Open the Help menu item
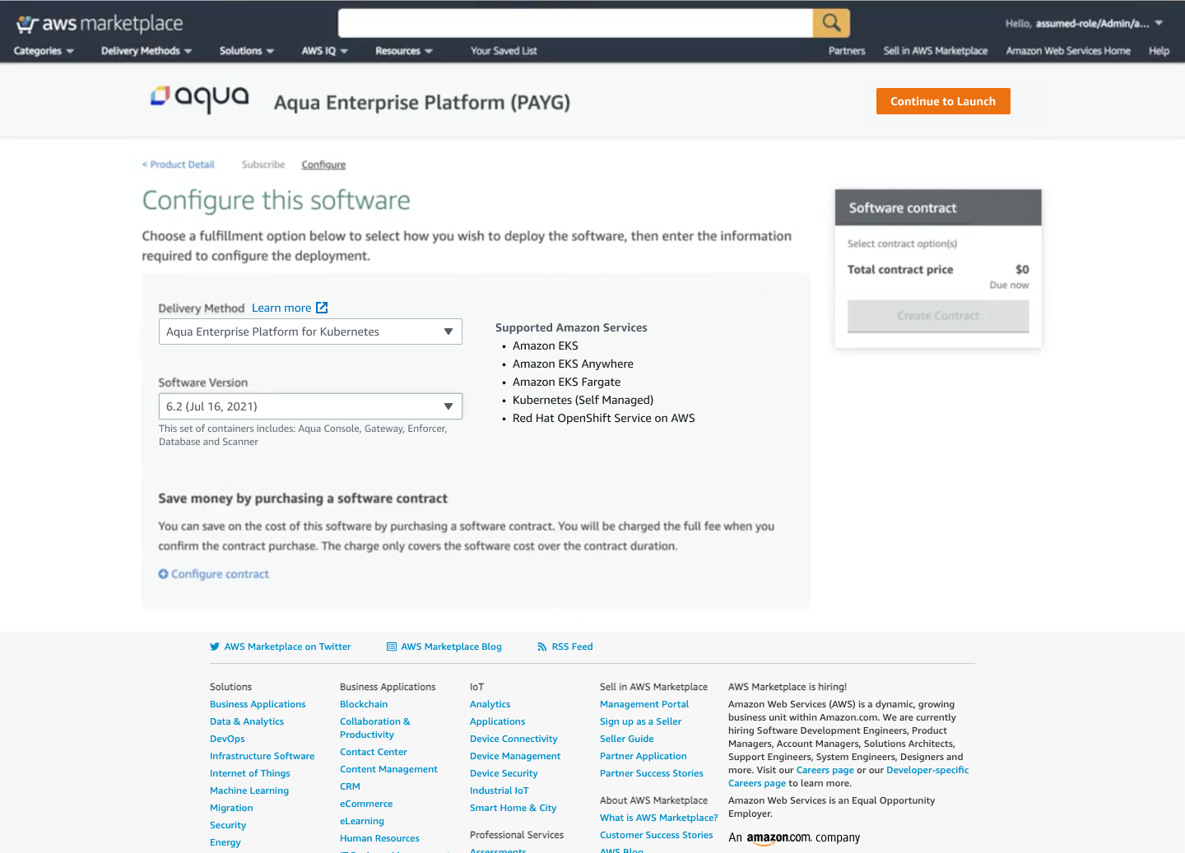 [x=1159, y=51]
